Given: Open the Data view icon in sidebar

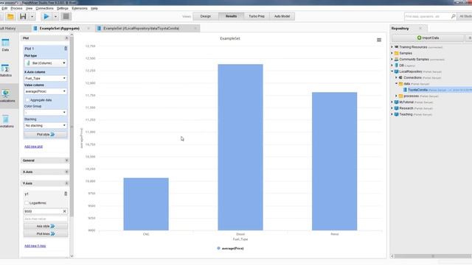Looking at the screenshot, I should (x=5, y=45).
